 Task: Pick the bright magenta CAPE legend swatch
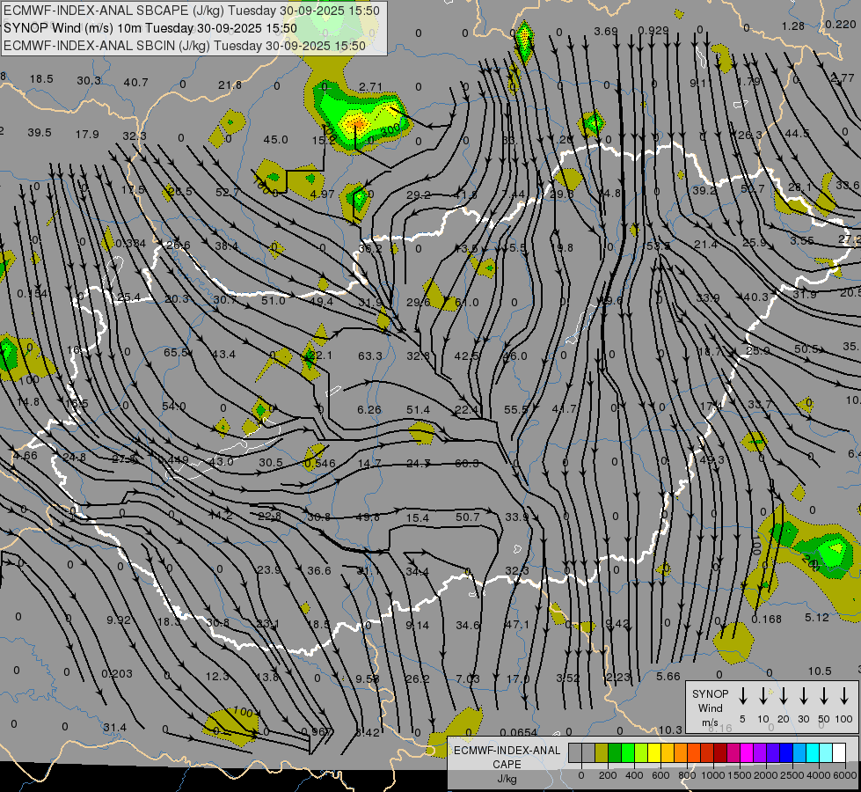coord(747,752)
